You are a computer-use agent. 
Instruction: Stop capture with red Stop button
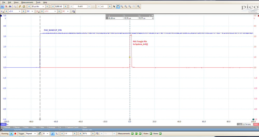tap(15, 134)
